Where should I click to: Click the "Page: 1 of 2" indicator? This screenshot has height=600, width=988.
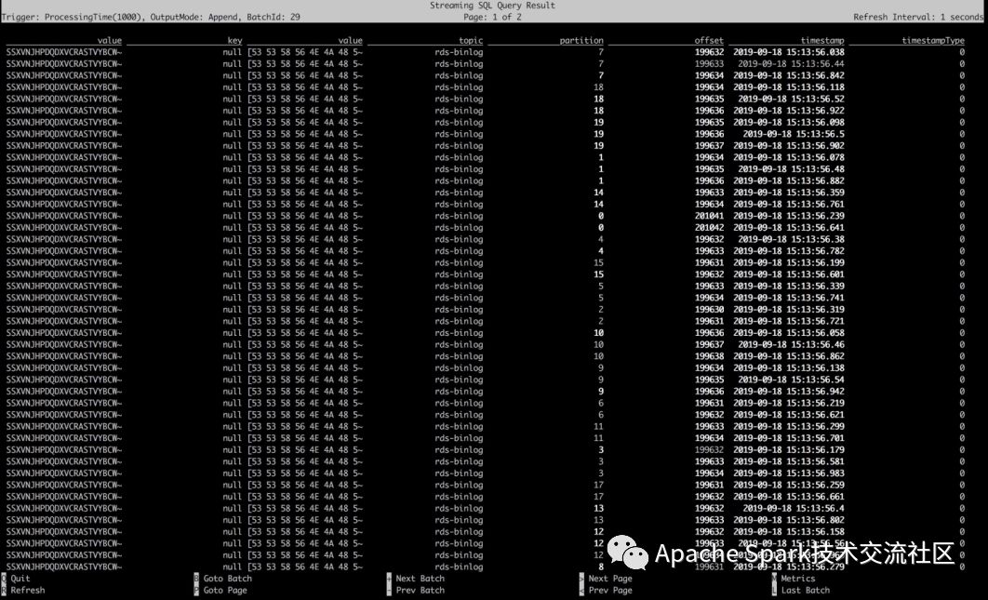click(493, 17)
